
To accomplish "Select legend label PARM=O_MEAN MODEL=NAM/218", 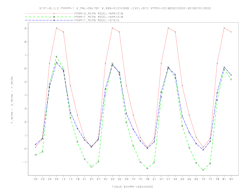I will point(99,13).
